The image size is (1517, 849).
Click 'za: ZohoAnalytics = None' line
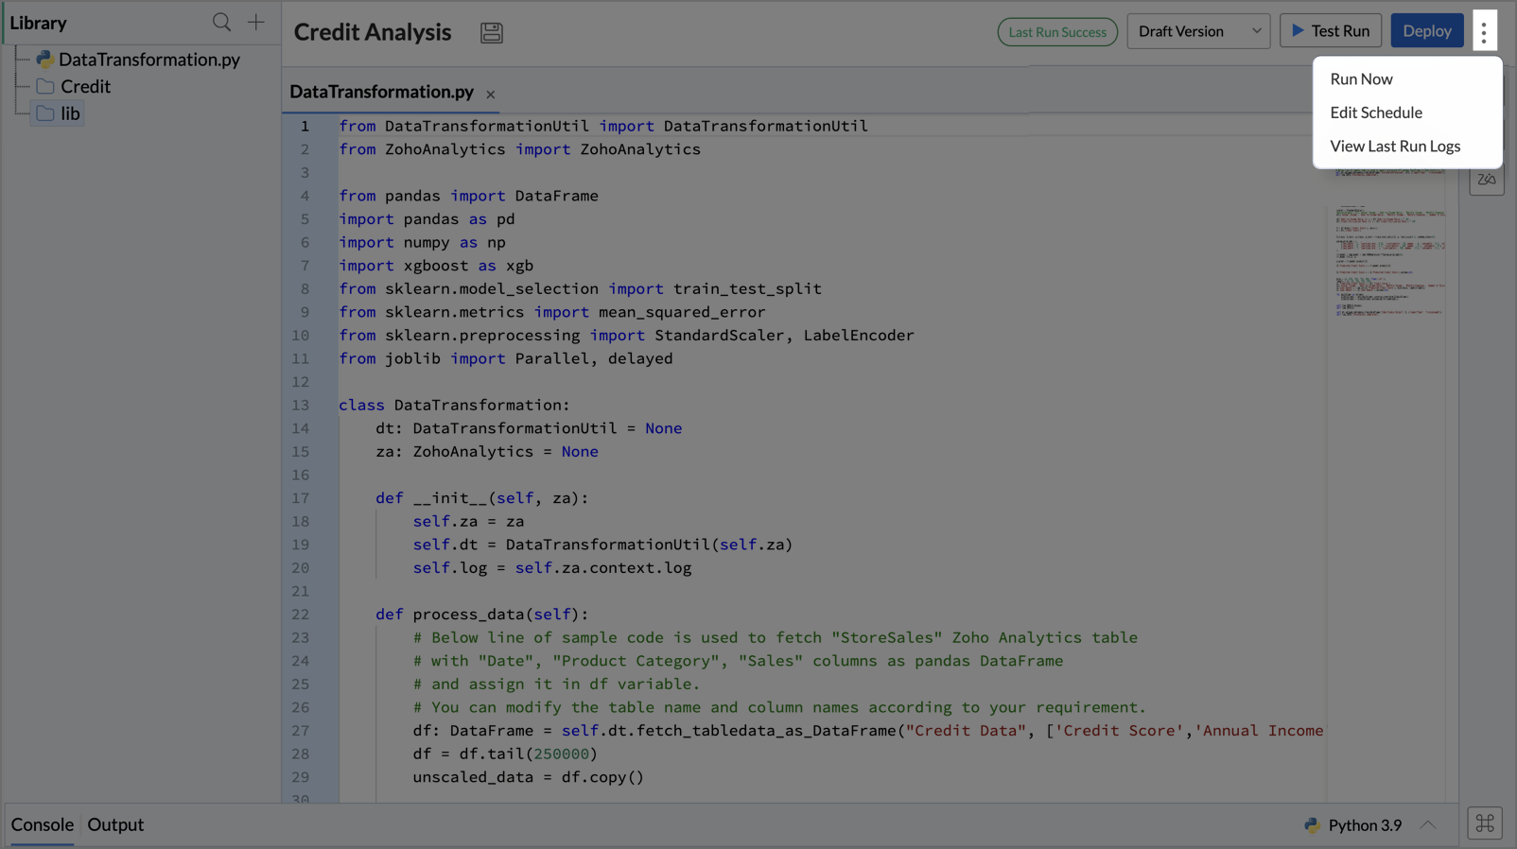click(x=487, y=452)
